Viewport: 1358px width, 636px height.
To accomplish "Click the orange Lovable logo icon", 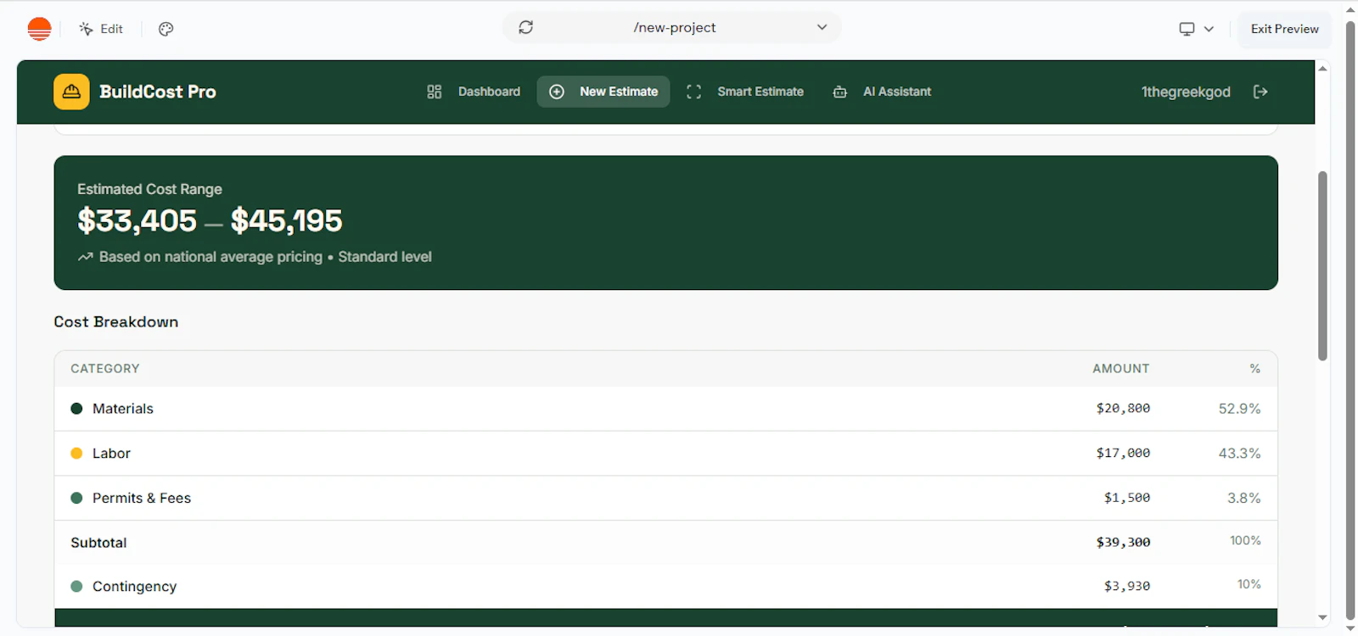I will point(39,29).
